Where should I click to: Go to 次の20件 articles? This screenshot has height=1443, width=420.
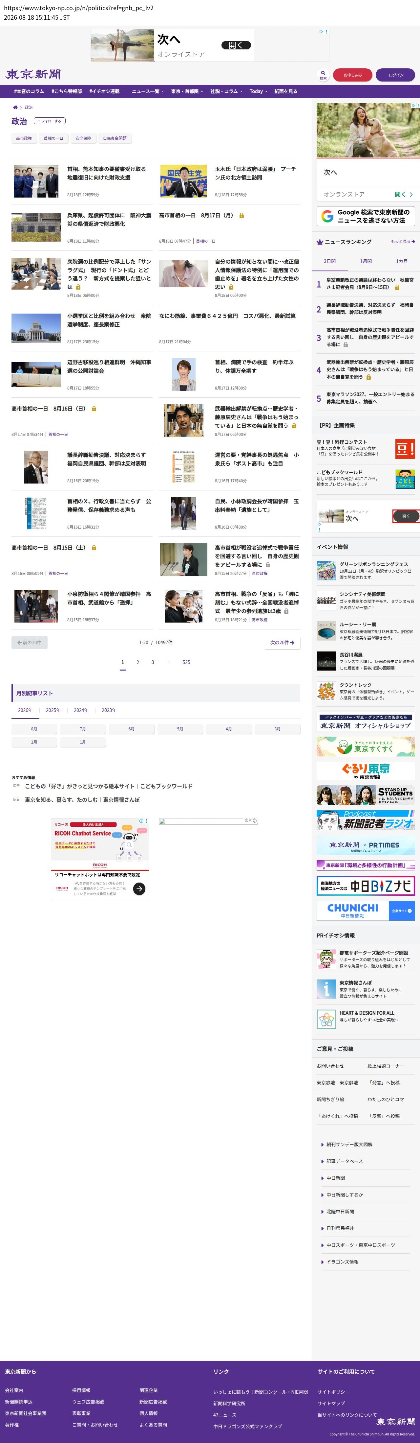[282, 643]
